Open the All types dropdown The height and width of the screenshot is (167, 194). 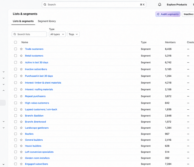(57, 34)
